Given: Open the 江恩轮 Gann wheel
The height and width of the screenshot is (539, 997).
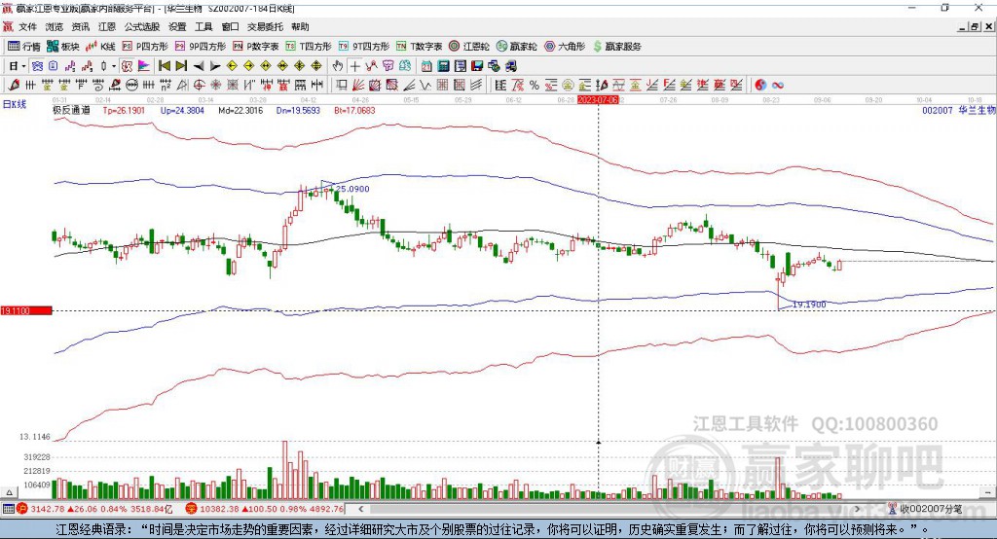Looking at the screenshot, I should (469, 47).
